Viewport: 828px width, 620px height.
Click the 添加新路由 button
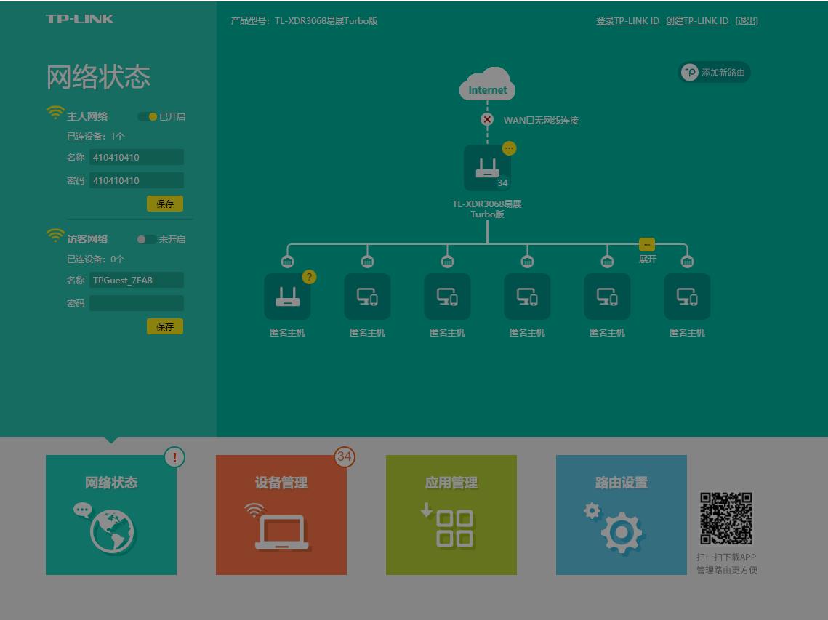[x=714, y=73]
